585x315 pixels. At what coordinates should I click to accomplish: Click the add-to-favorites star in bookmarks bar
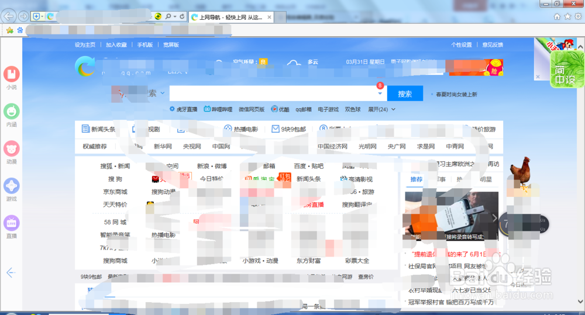(10, 30)
